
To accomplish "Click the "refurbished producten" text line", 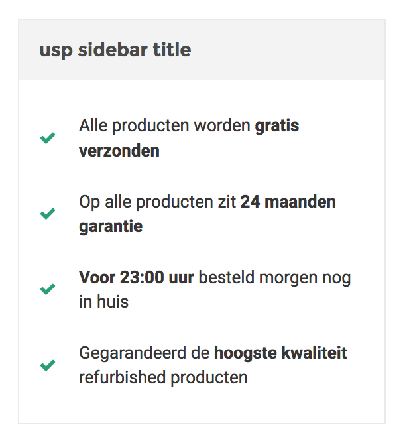I will [163, 378].
